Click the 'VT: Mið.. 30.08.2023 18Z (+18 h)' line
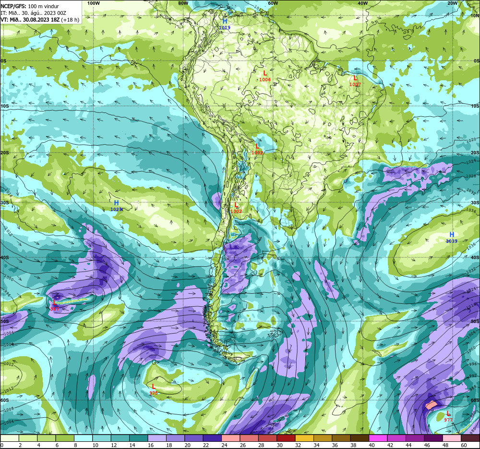480x449 pixels. tap(40, 20)
